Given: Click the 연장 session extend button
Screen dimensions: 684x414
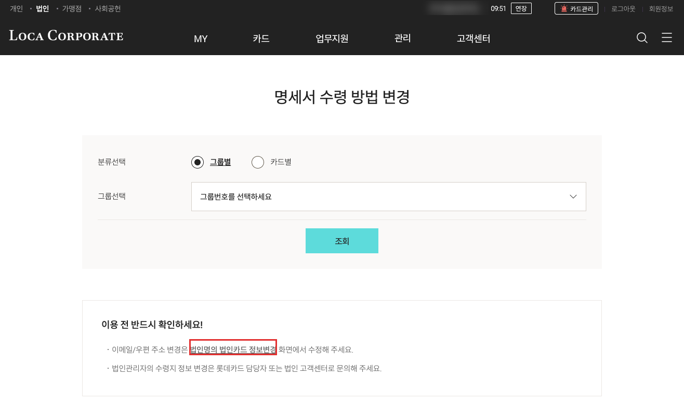Looking at the screenshot, I should point(521,8).
